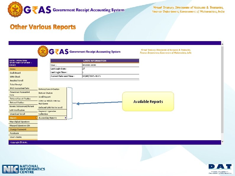
Task: Click the User value in Login Information
Action: [89, 65]
